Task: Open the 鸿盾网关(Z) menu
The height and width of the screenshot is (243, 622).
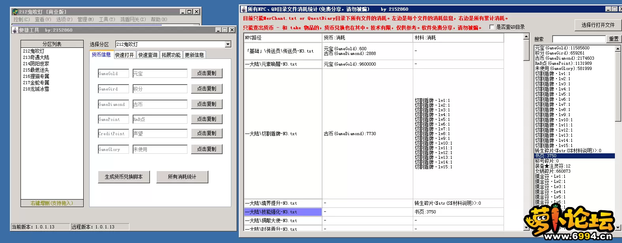Action: coord(133,19)
